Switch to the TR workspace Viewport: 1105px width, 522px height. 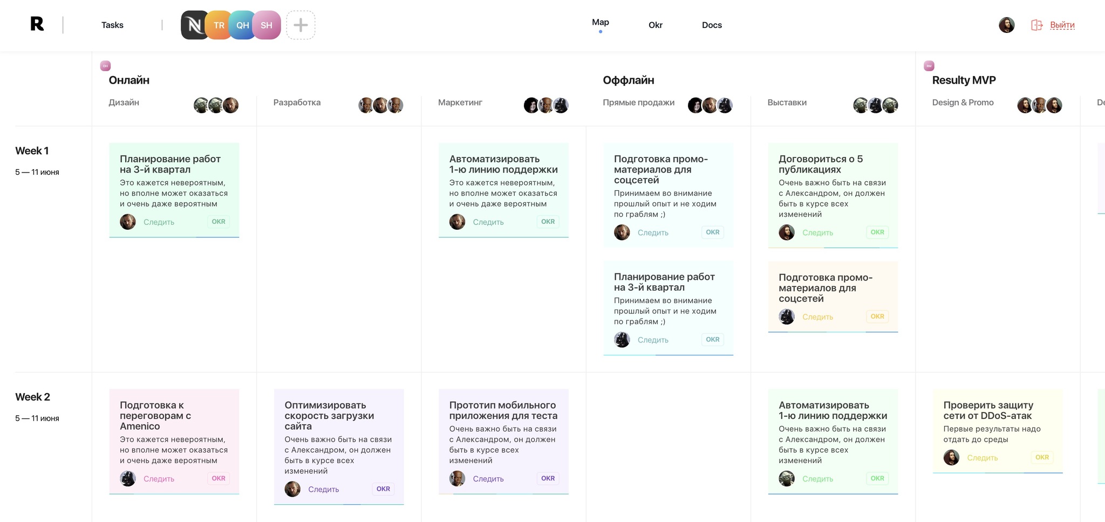point(218,25)
